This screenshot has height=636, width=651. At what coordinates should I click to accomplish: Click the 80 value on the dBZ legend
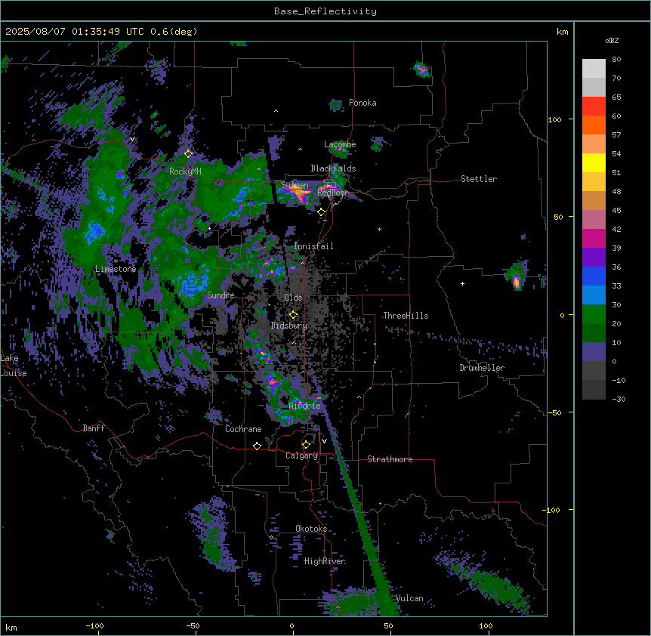616,60
